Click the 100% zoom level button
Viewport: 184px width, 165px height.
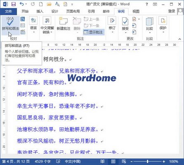tap(174, 161)
